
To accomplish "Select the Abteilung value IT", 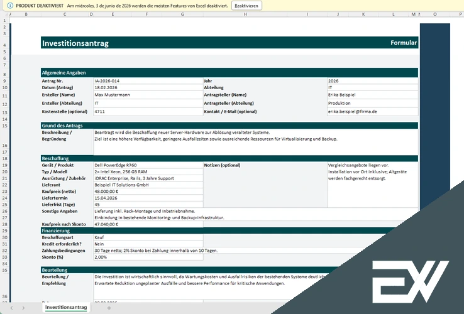I will pos(373,87).
